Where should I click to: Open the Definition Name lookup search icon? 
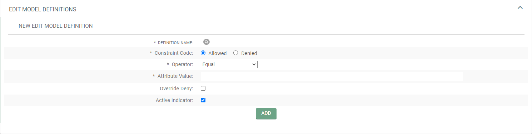click(x=206, y=42)
